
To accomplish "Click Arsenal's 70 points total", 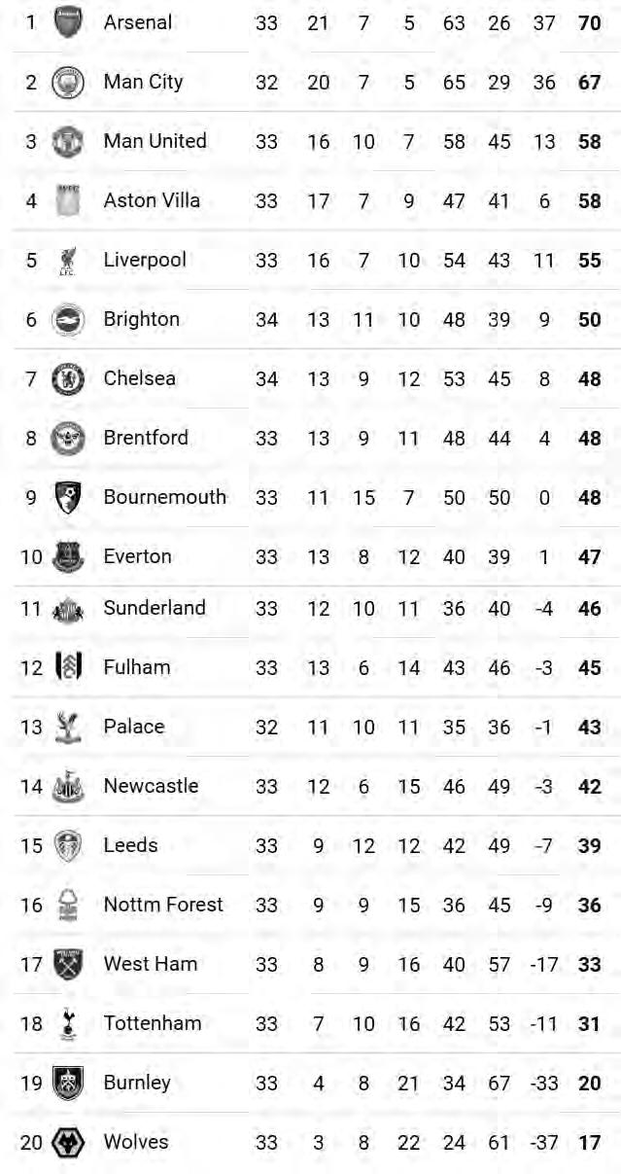I will coord(589,22).
